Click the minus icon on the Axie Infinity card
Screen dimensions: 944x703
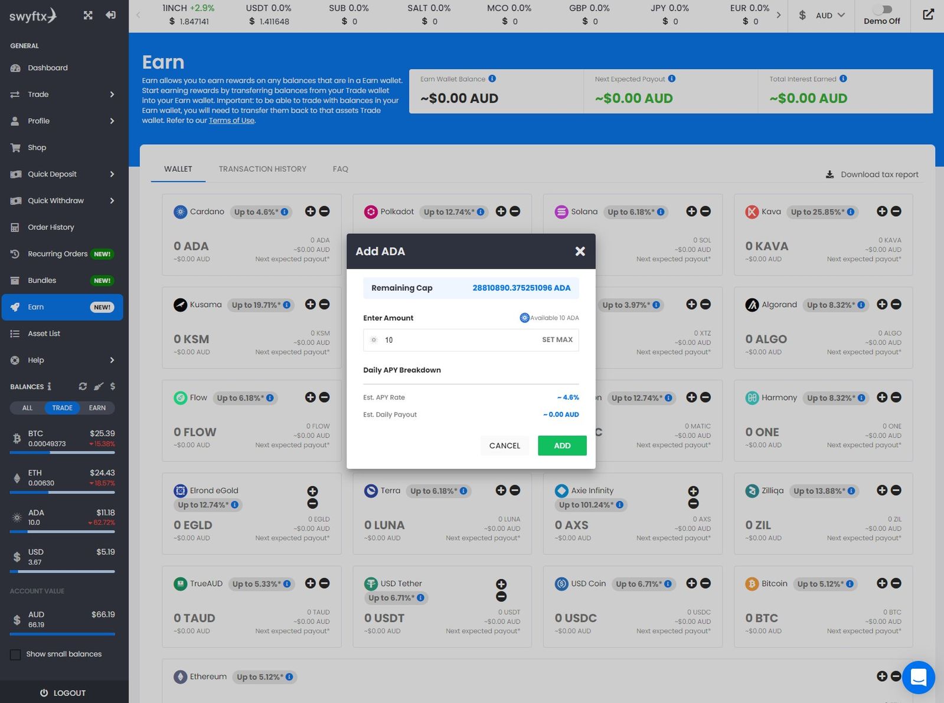click(x=694, y=503)
